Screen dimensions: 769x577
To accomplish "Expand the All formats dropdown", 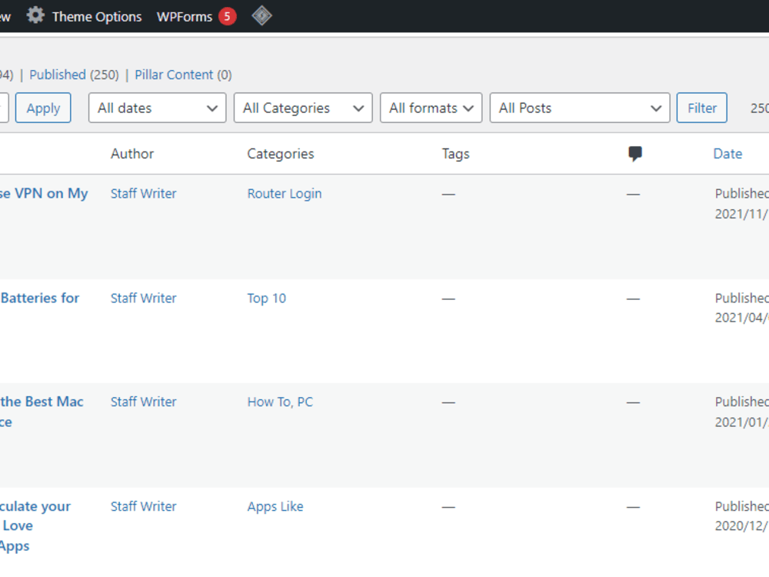I will click(431, 108).
